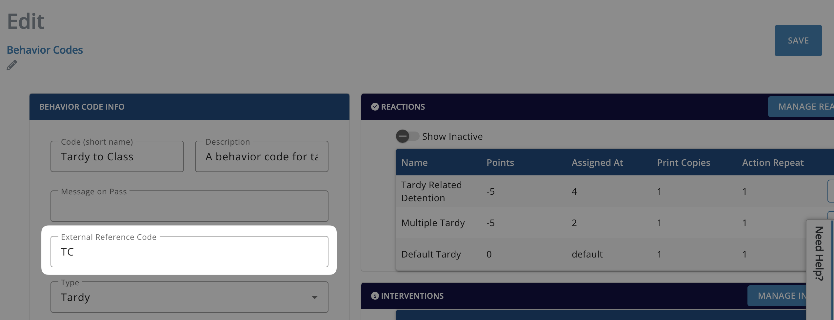Image resolution: width=834 pixels, height=320 pixels.
Task: Click the Code (short name) field
Action: 117,156
